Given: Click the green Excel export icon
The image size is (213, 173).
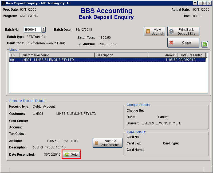Looking at the screenshot, I should (x=205, y=44).
